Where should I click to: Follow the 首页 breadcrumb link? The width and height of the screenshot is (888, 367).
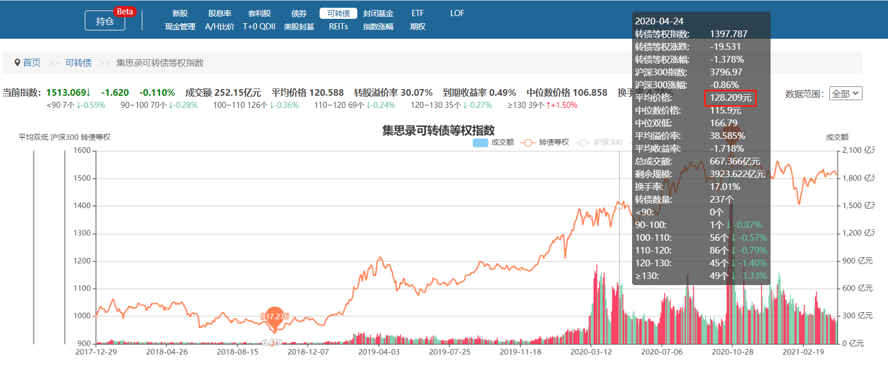point(32,63)
